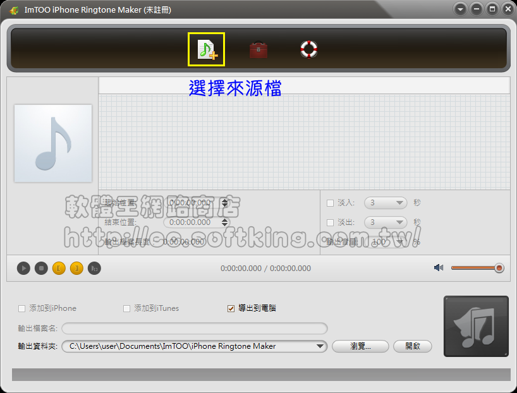Click the large convert ringtone button

(476, 326)
